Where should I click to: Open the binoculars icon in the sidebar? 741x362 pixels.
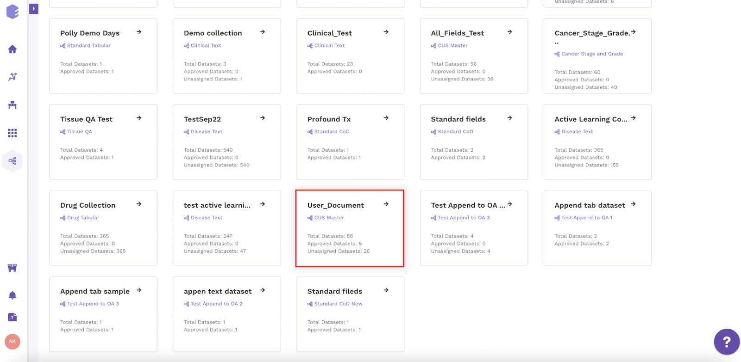coord(13,268)
